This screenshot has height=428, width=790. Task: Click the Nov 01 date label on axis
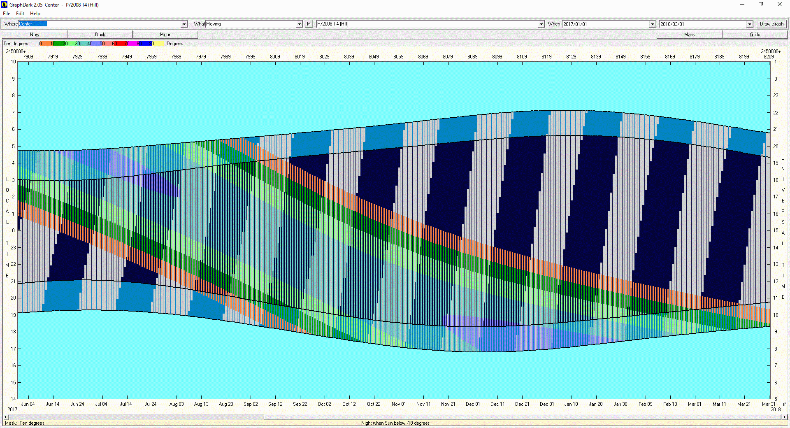tap(399, 404)
